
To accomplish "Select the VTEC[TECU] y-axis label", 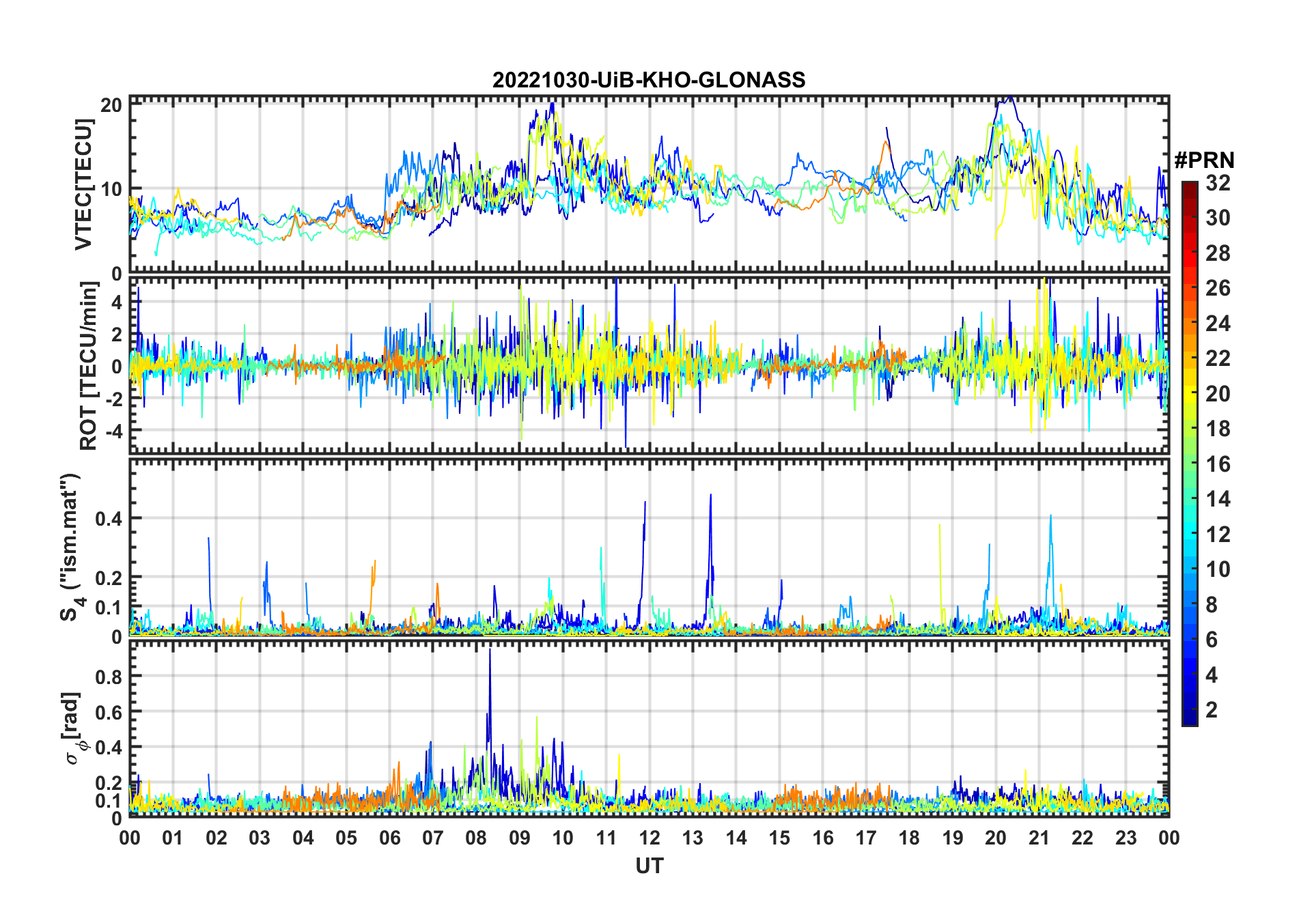I will (x=84, y=184).
